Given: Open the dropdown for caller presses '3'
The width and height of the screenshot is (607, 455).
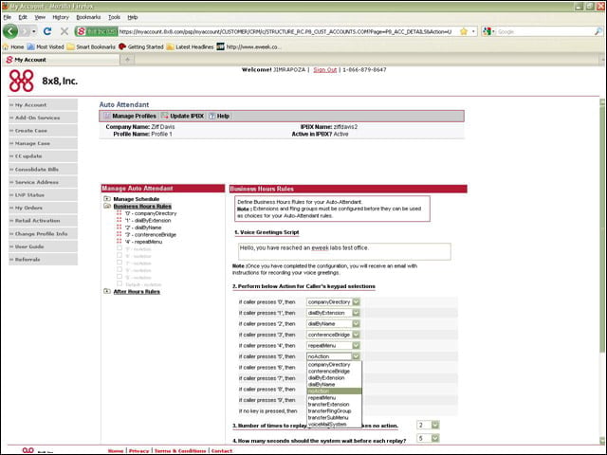Looking at the screenshot, I should (x=356, y=335).
